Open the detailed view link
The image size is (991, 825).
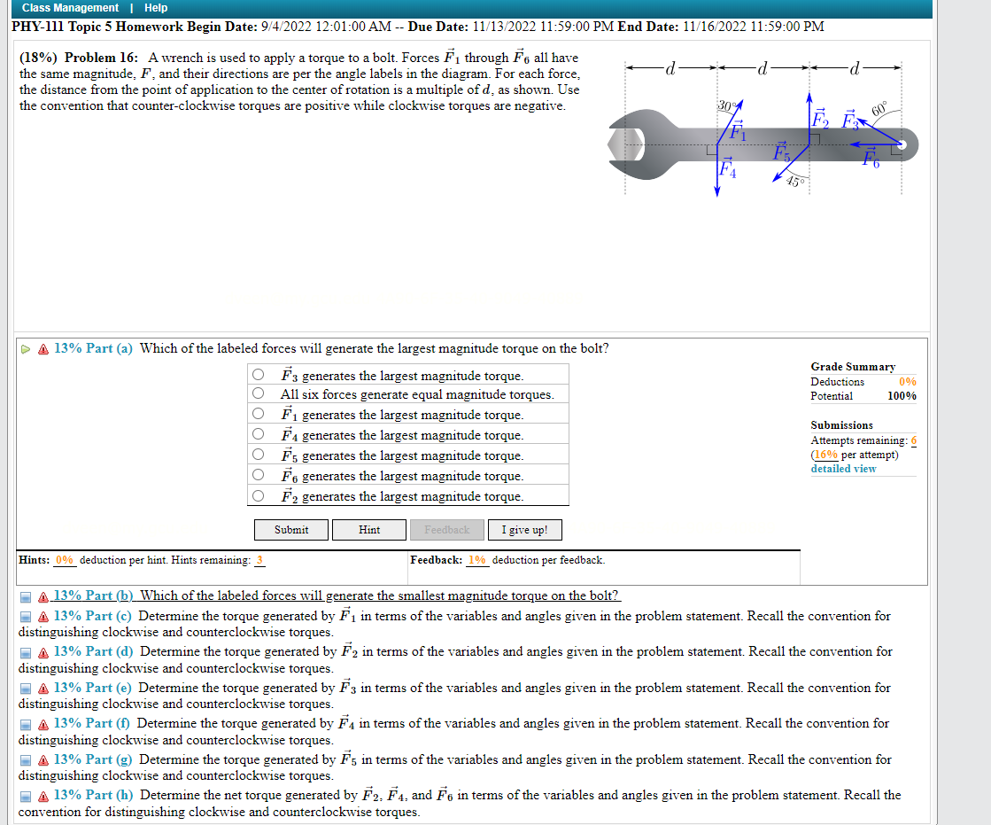843,469
